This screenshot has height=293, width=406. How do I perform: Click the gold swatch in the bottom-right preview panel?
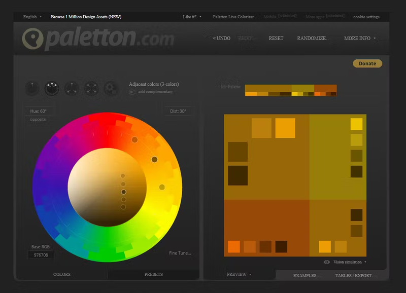[x=325, y=247]
